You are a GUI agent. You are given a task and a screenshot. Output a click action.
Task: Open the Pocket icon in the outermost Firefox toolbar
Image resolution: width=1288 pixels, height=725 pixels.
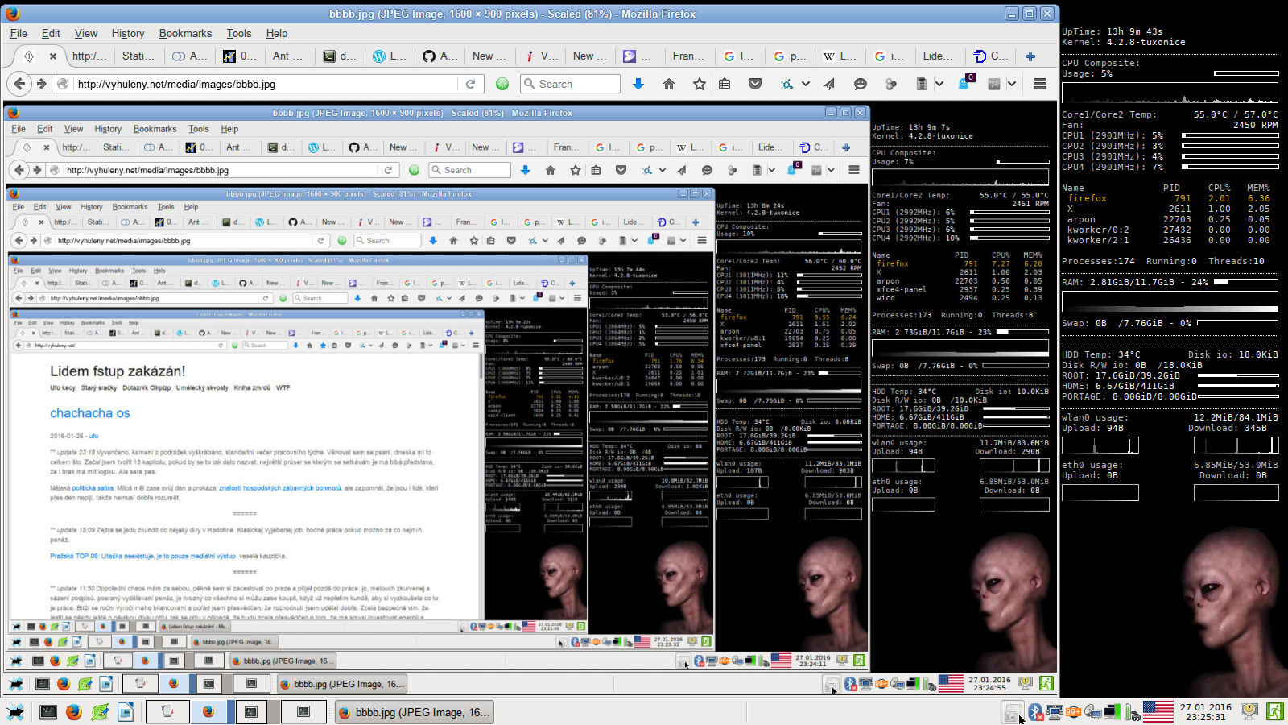tap(755, 84)
